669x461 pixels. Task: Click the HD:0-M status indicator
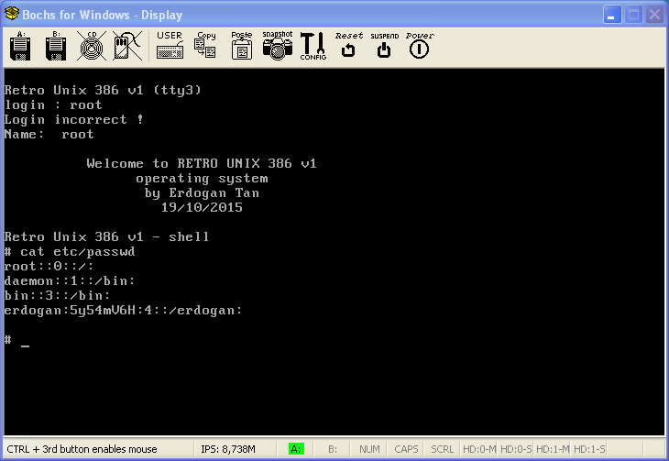[x=478, y=449]
